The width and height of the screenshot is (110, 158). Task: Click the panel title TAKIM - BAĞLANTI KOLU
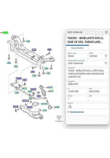click(x=86, y=40)
